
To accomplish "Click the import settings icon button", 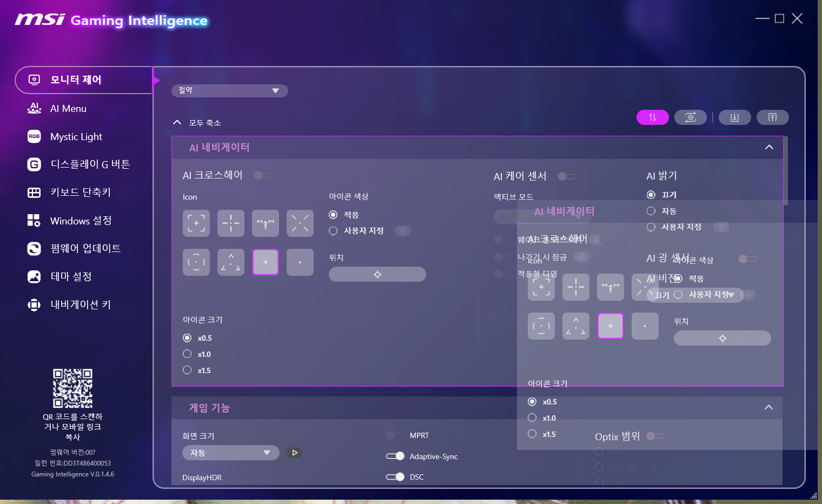I will coord(734,117).
